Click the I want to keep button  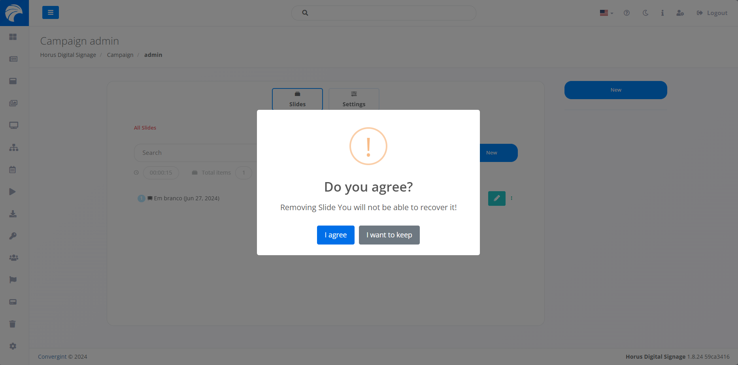click(389, 235)
